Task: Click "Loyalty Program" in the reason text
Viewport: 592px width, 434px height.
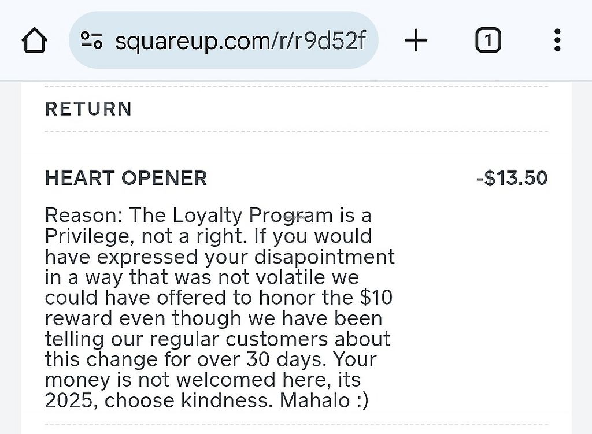Action: pyautogui.click(x=253, y=216)
